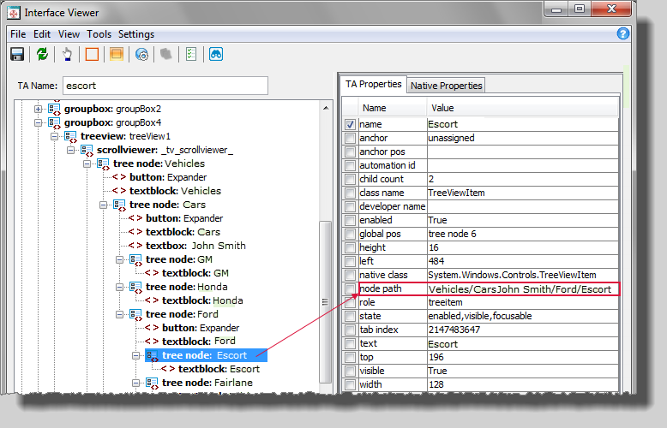667x428 pixels.
Task: Expand the groupbox groupBox2 node
Action: [39, 109]
